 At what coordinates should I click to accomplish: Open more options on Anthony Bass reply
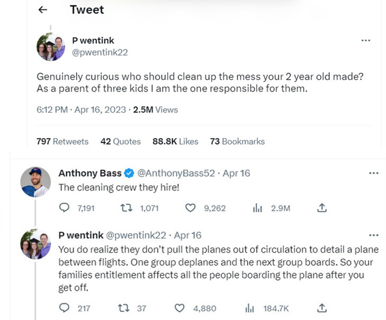pos(374,173)
